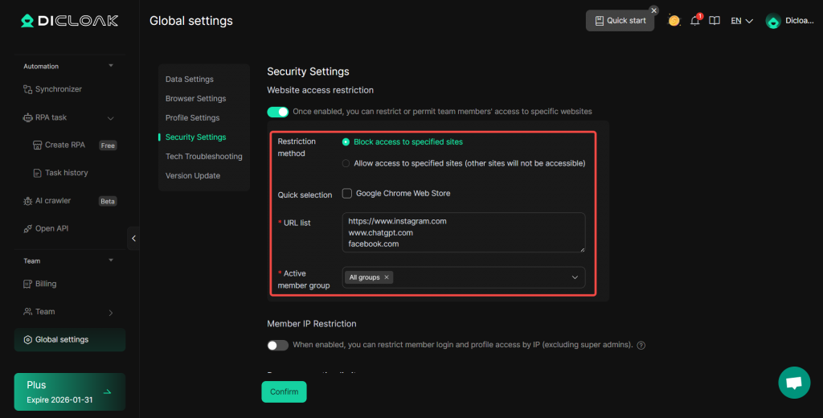Expand the Active member group dropdown
The image size is (823, 418).
[x=575, y=277]
